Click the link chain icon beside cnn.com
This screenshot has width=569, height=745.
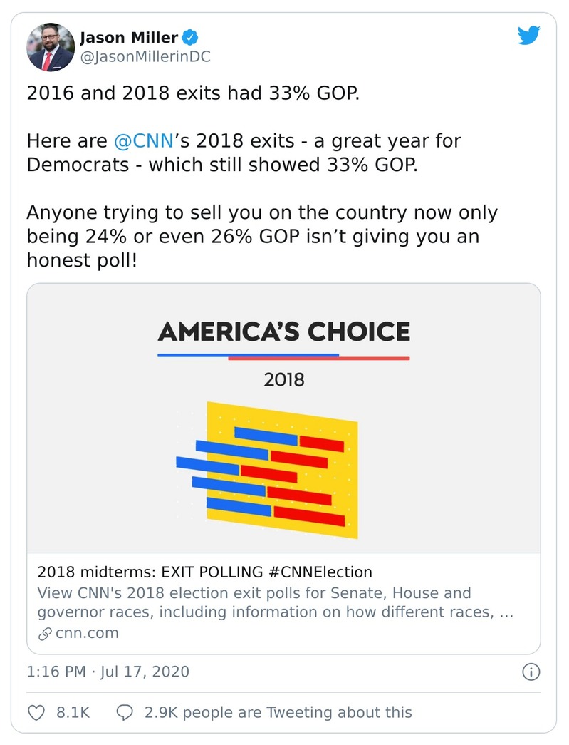pyautogui.click(x=45, y=632)
